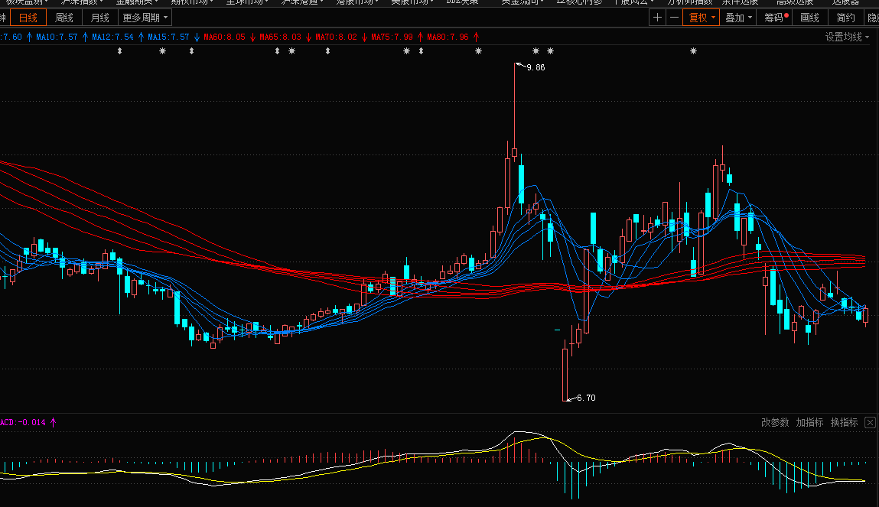Screen dimensions: 879x507
Task: Switch to the 周线 weekly chart tab
Action: [64, 18]
